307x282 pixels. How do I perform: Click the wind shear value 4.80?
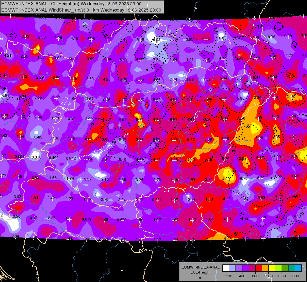tap(106, 119)
